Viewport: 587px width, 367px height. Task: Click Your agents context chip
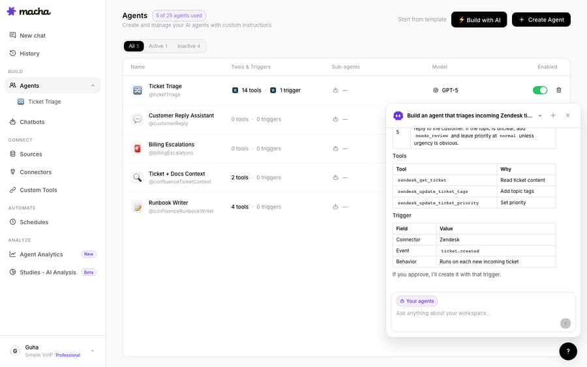[417, 301]
